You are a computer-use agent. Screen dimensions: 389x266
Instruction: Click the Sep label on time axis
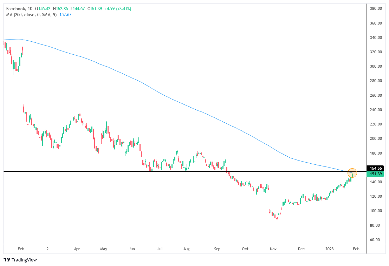(x=217, y=249)
